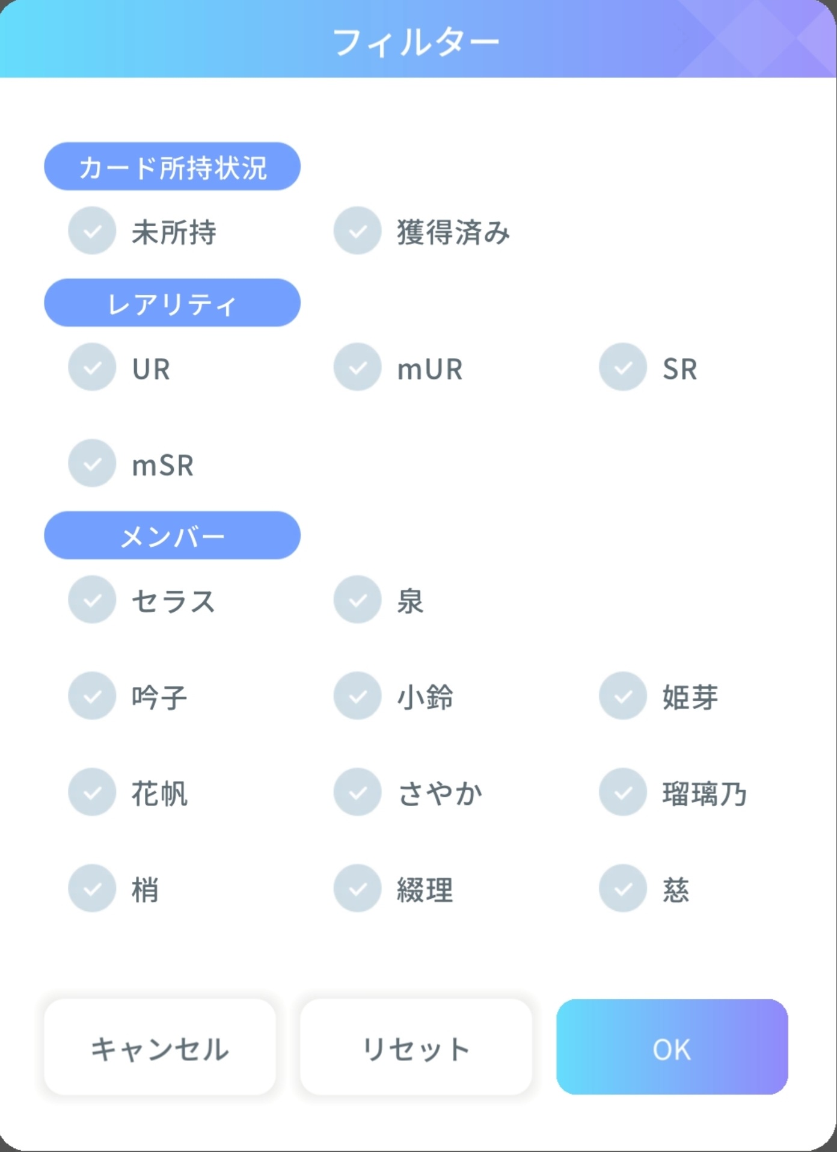Select the セラス member checkbox
Viewport: 837px width, 1152px height.
click(92, 600)
